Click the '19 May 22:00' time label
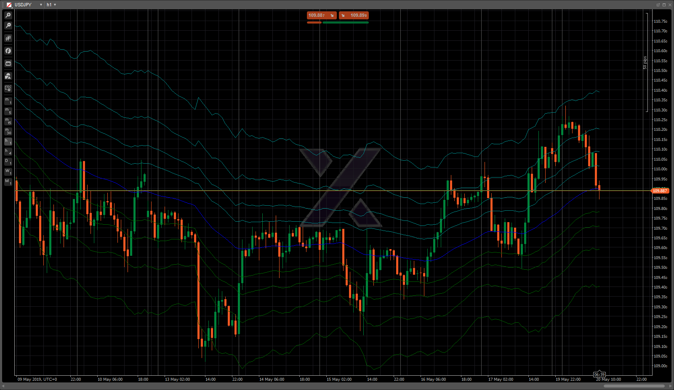 click(x=568, y=379)
